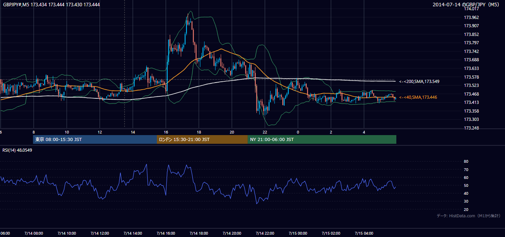Click the 173.358 price axis label
The image size is (505, 237).
pos(471,111)
